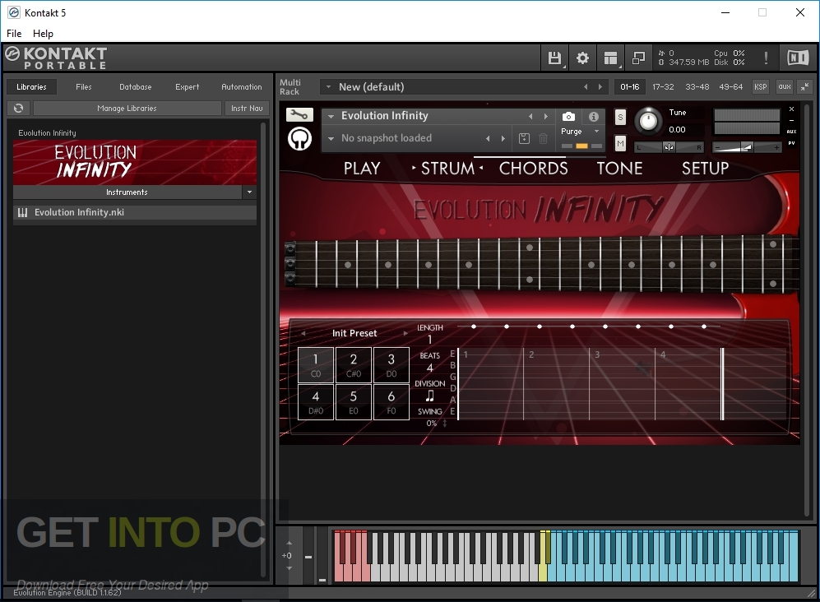820x602 pixels.
Task: Select previous strum preset arrow
Action: 303,333
